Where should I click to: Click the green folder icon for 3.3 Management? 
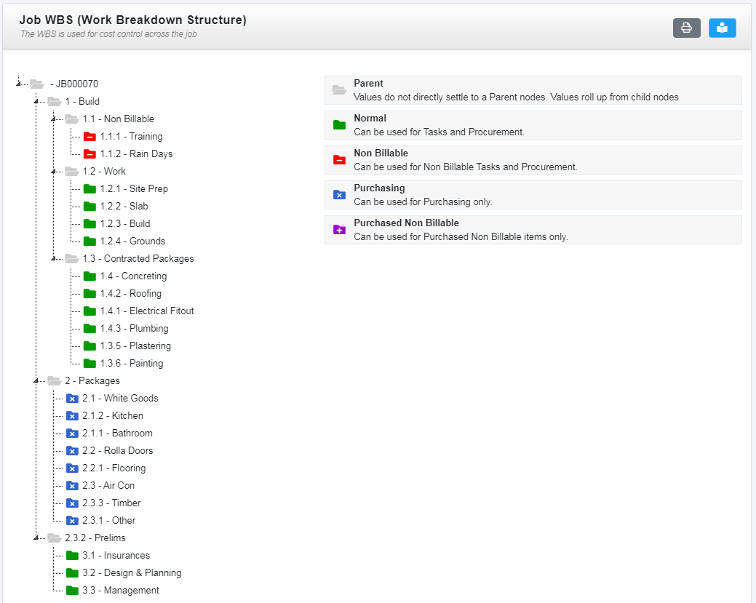tap(72, 591)
